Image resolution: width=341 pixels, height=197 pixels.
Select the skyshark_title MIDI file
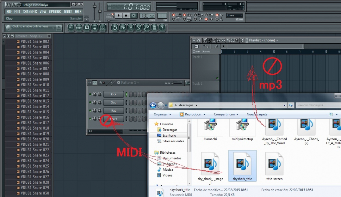(242, 166)
